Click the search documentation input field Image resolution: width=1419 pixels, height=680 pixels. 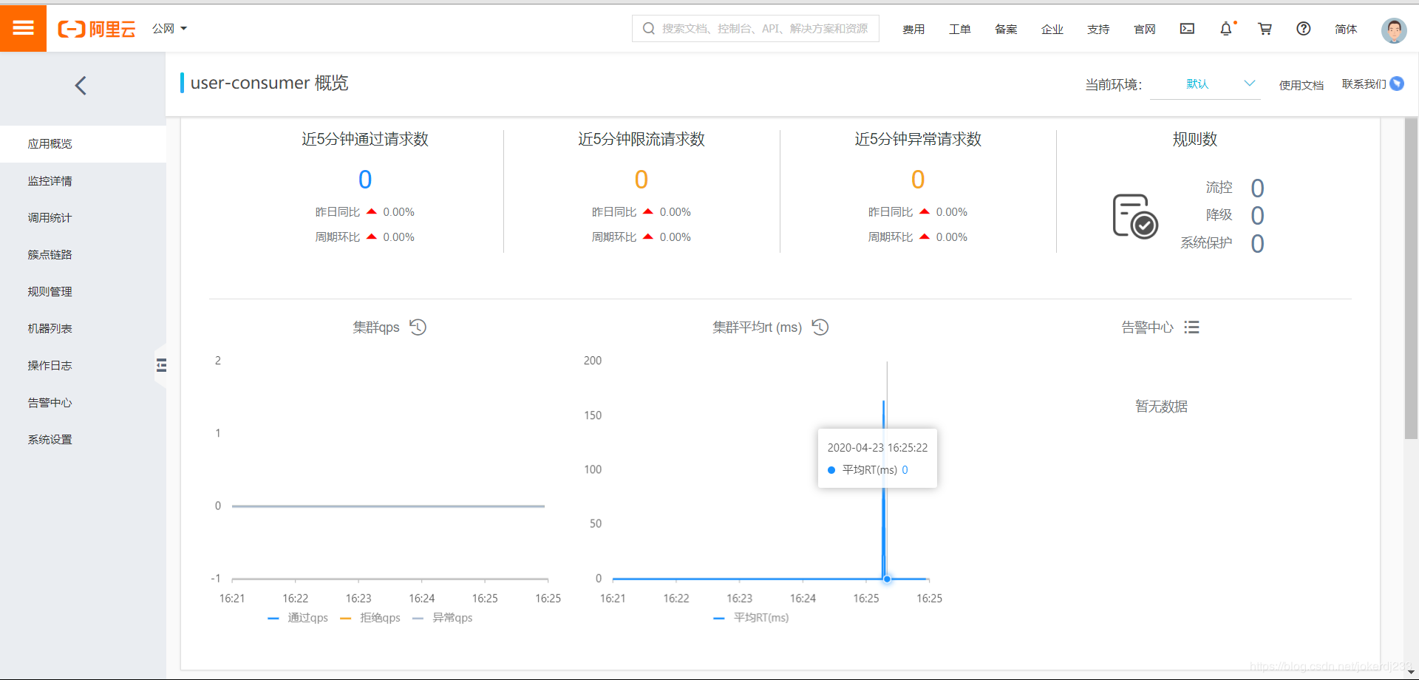pyautogui.click(x=755, y=29)
